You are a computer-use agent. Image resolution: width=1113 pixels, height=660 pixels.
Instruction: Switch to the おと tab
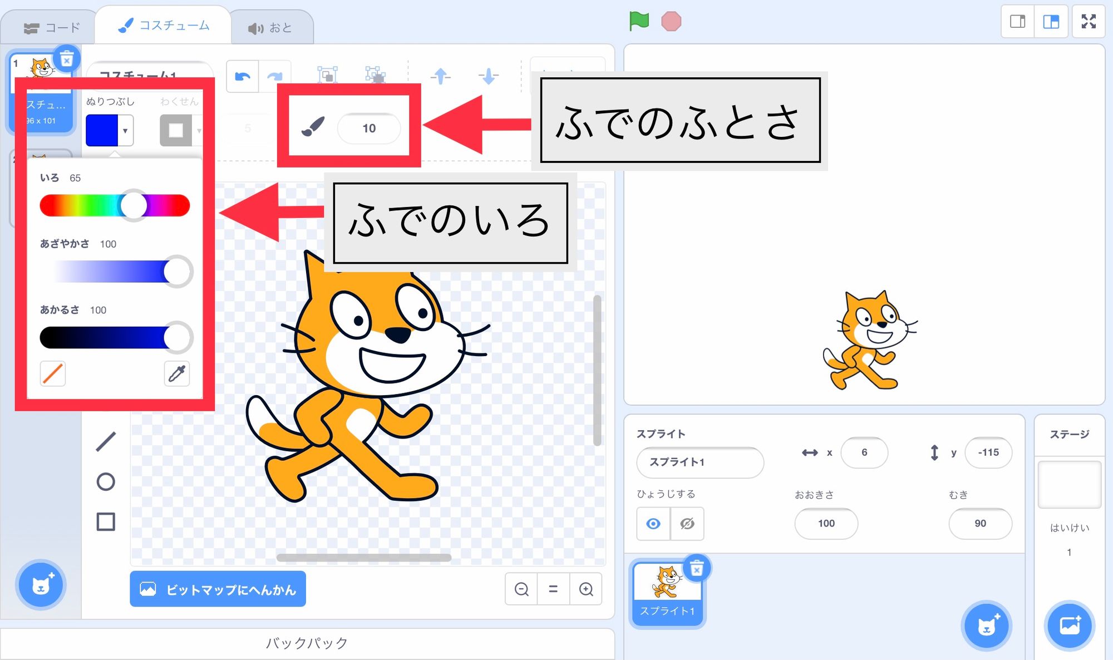point(270,28)
